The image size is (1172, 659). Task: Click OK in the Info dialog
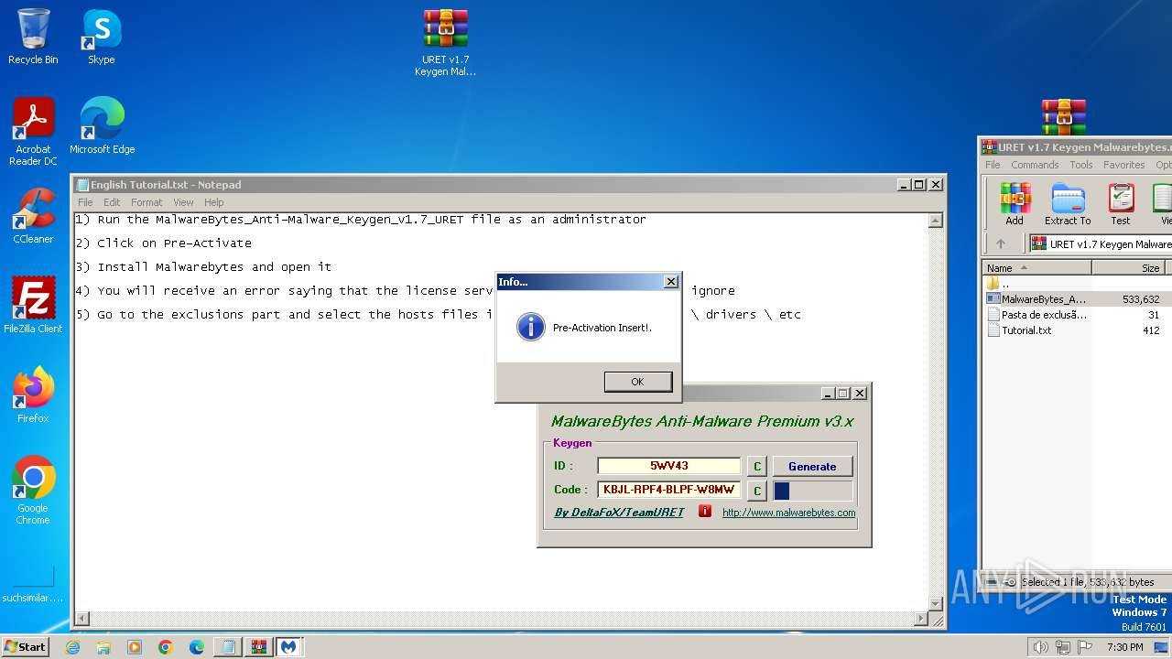pos(637,382)
